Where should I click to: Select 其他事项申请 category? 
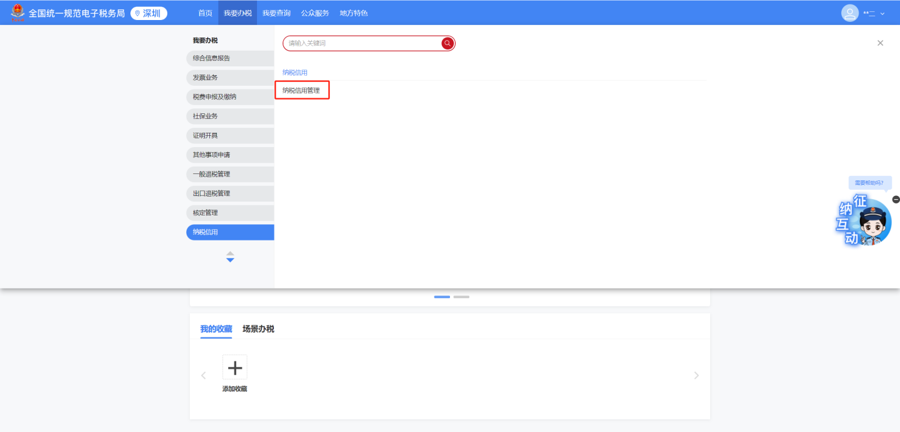coord(230,155)
